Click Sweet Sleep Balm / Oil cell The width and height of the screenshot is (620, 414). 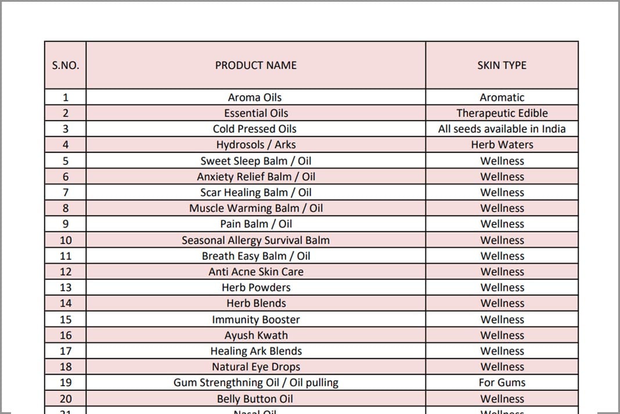click(256, 161)
